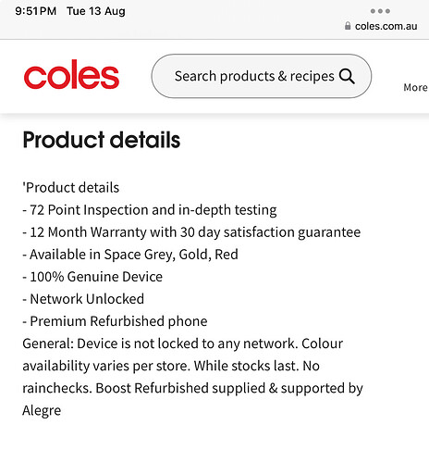Tap the Tue 13 Aug date in status bar
This screenshot has height=462, width=429.
pos(96,11)
